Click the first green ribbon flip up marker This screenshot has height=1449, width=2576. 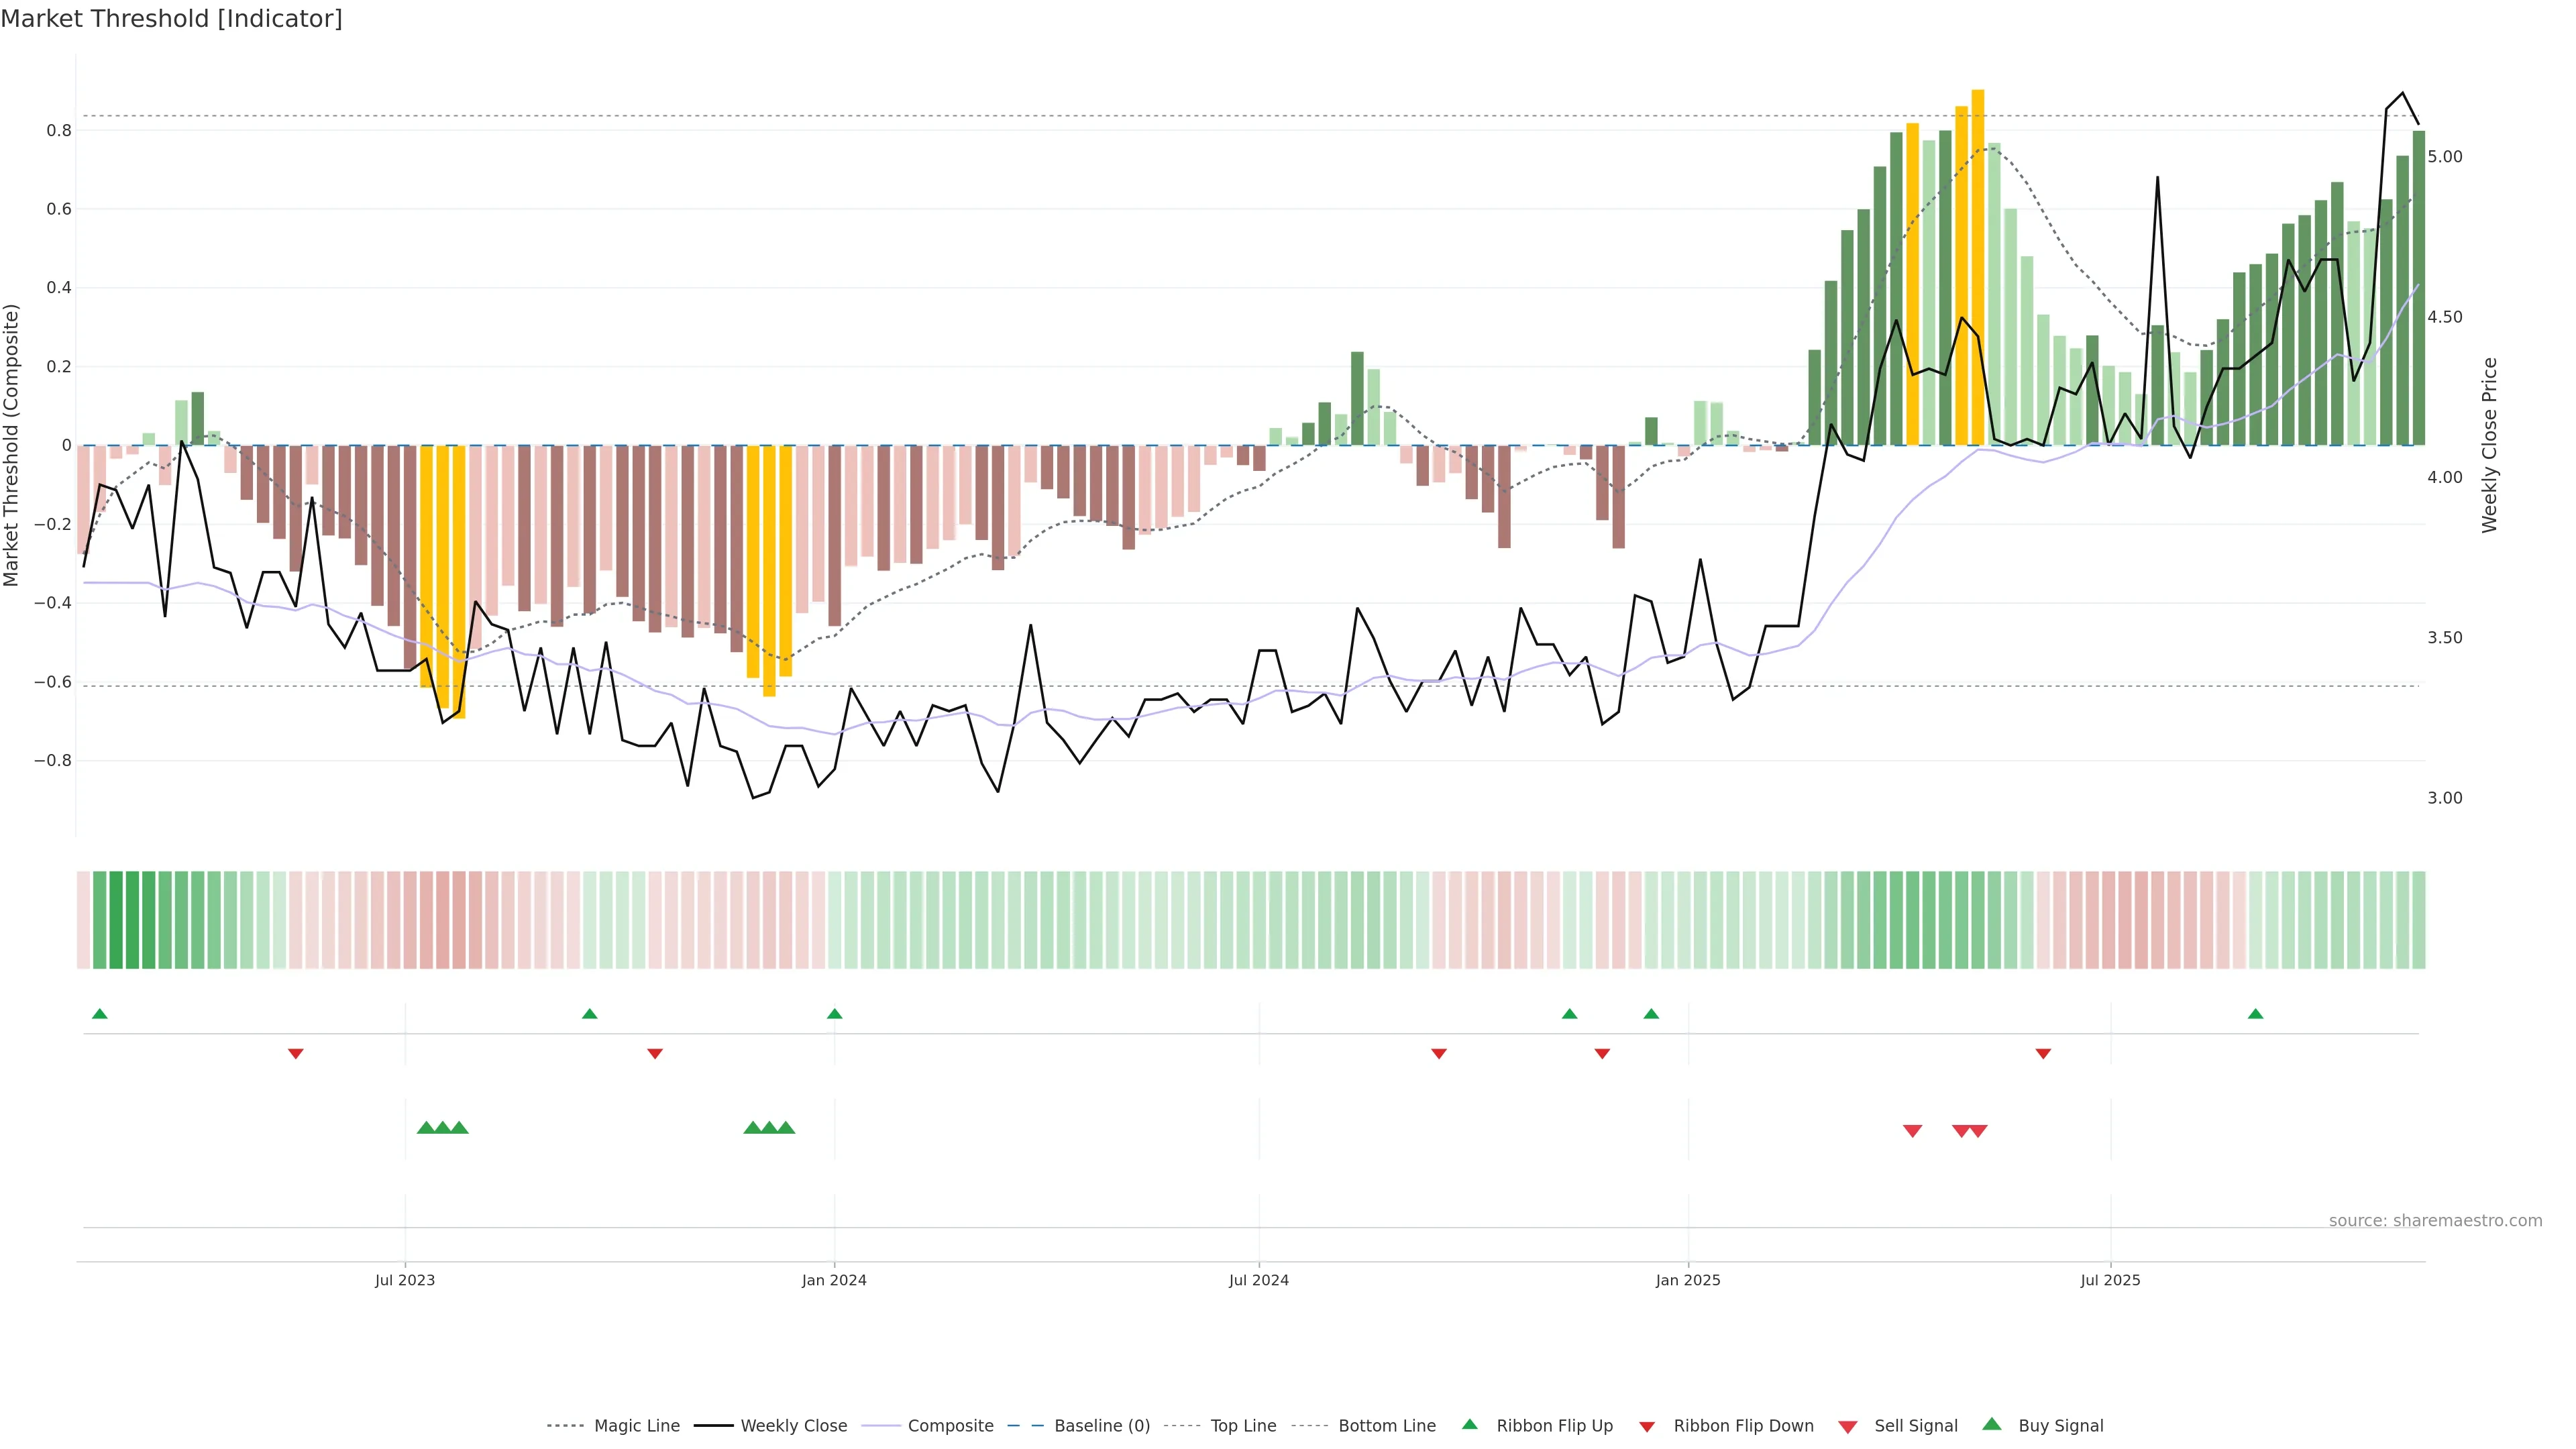tap(99, 1014)
